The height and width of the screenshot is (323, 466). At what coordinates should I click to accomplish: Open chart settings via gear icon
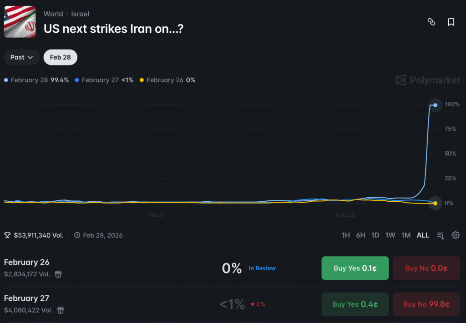coord(456,235)
